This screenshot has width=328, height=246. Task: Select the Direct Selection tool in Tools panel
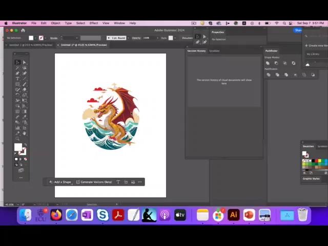pyautogui.click(x=25, y=63)
